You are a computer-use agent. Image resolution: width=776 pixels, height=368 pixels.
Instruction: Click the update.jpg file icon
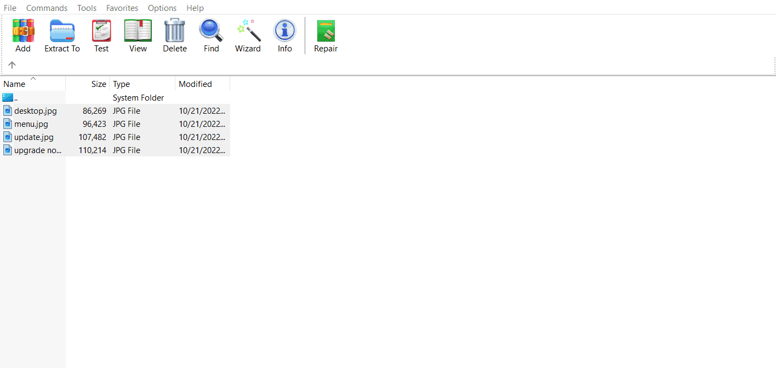tap(8, 137)
